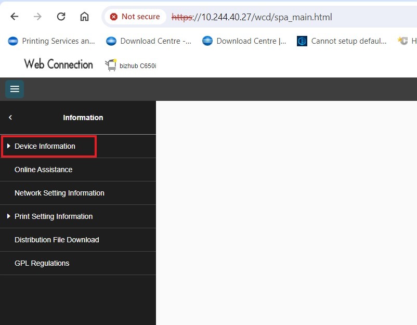Click the URL address bar
Screen dimensions: 417x325
tap(291, 17)
